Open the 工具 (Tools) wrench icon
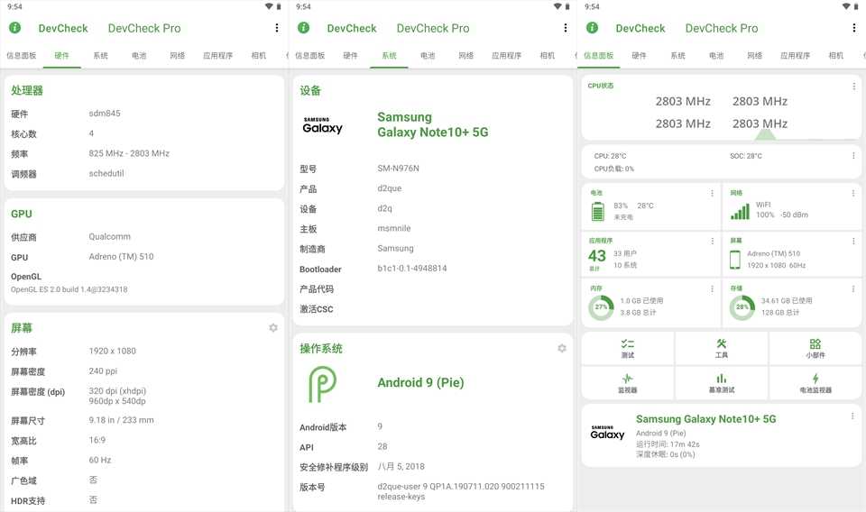This screenshot has width=866, height=512. pyautogui.click(x=722, y=344)
